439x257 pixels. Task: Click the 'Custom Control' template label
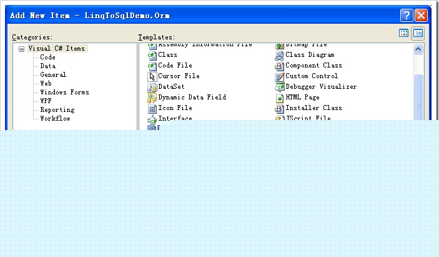coord(312,76)
